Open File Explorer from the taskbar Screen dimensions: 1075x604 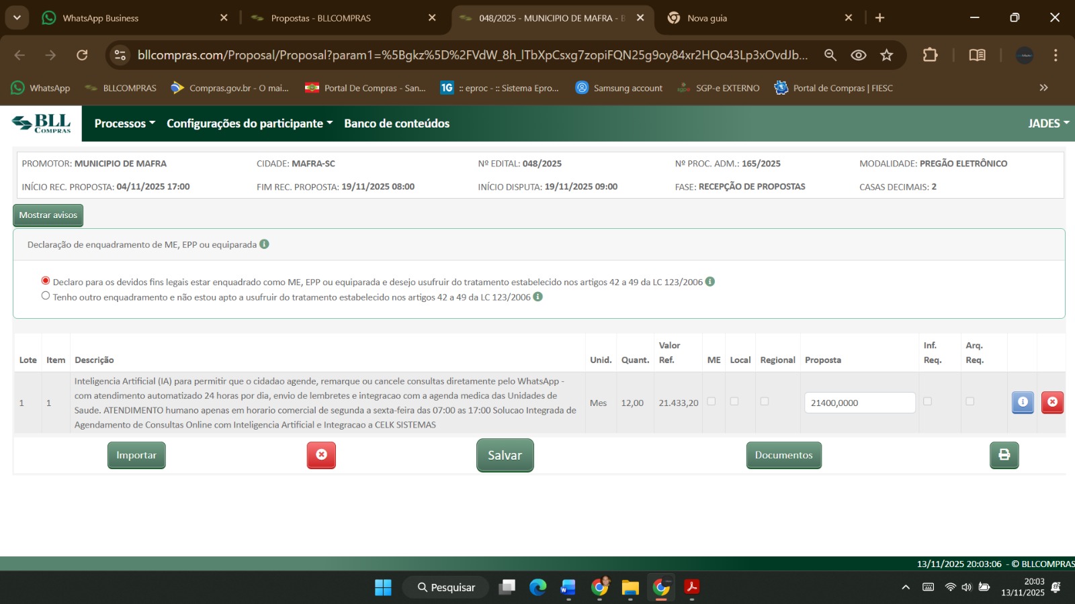coord(630,587)
